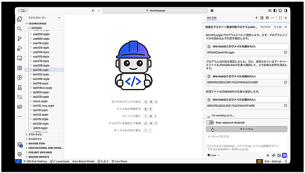
Task: Open RPGSRC/bch110.rpgle via its external-link icon
Action: [x=285, y=52]
